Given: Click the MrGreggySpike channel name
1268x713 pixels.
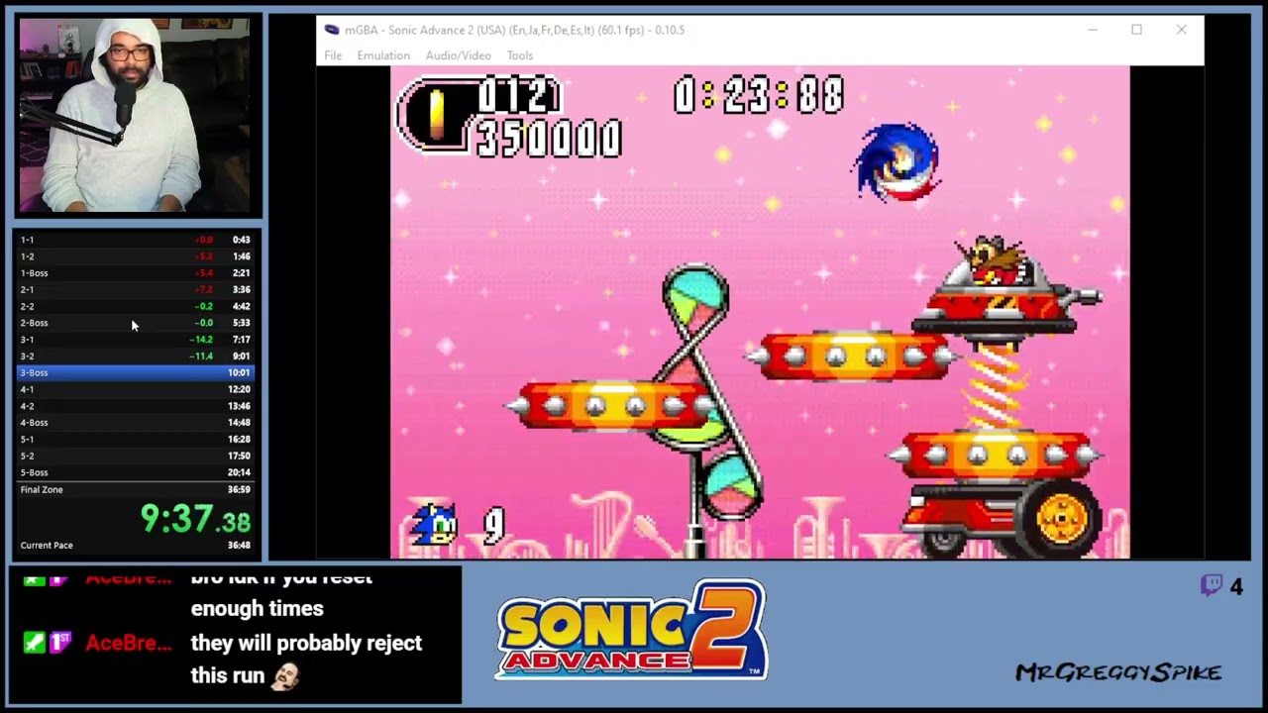Looking at the screenshot, I should point(1118,672).
